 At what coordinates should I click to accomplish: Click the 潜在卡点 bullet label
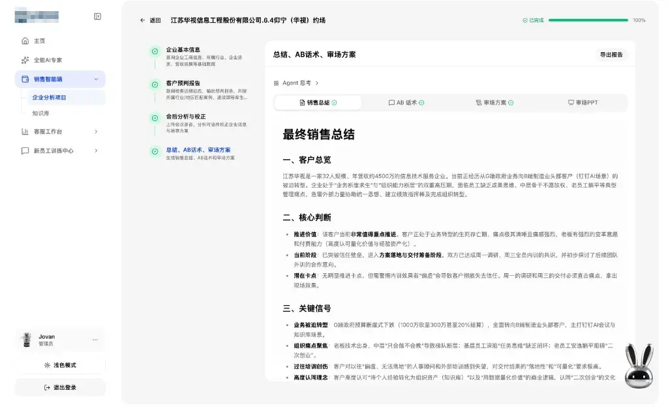[305, 276]
